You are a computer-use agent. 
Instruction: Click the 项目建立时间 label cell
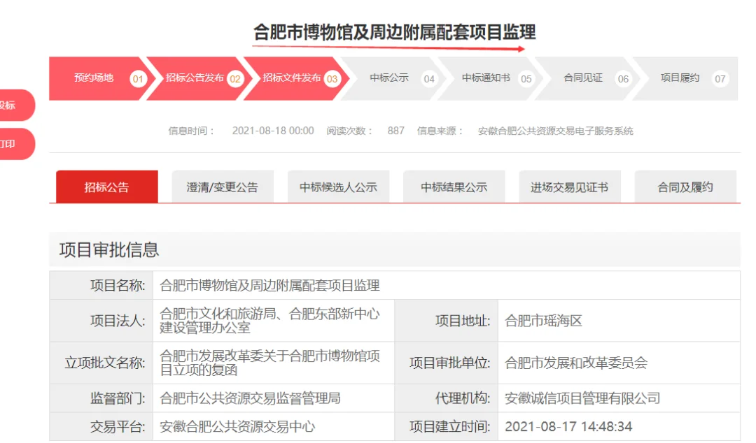(x=447, y=427)
